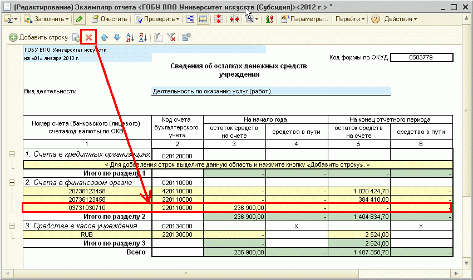
Task: Click the question mark help icon
Action: (x=375, y=19)
